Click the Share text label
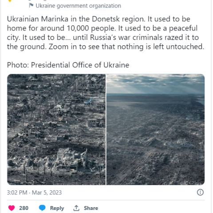This screenshot has width=213, height=213. click(x=91, y=208)
